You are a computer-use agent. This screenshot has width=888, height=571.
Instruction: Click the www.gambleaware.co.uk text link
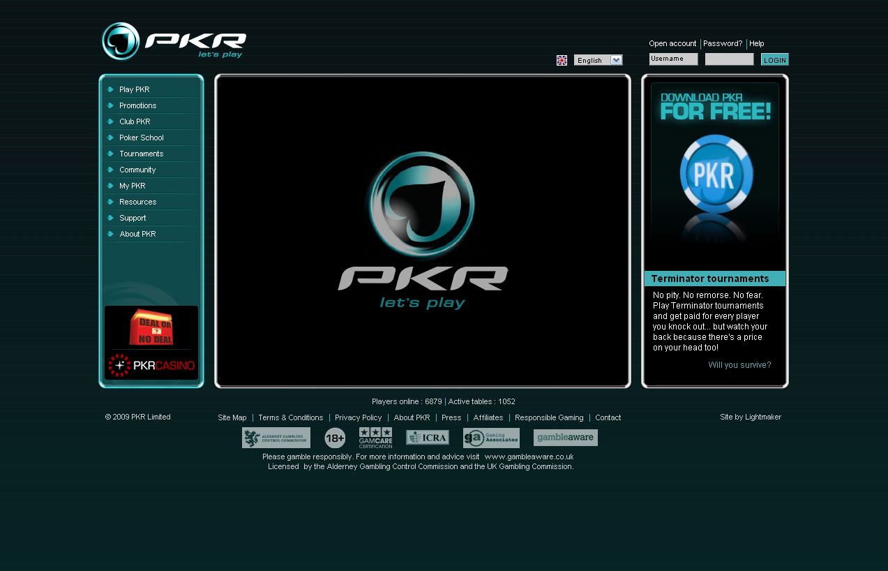pos(529,457)
